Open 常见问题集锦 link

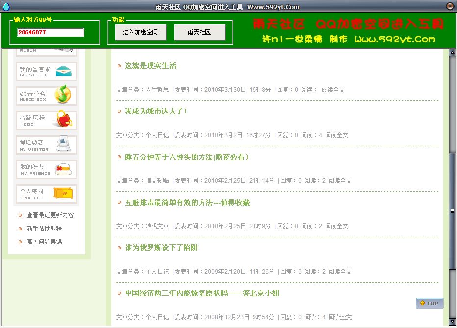[44, 241]
